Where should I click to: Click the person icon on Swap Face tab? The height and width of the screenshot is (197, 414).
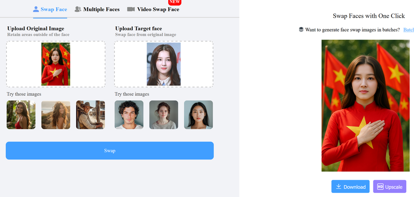36,9
